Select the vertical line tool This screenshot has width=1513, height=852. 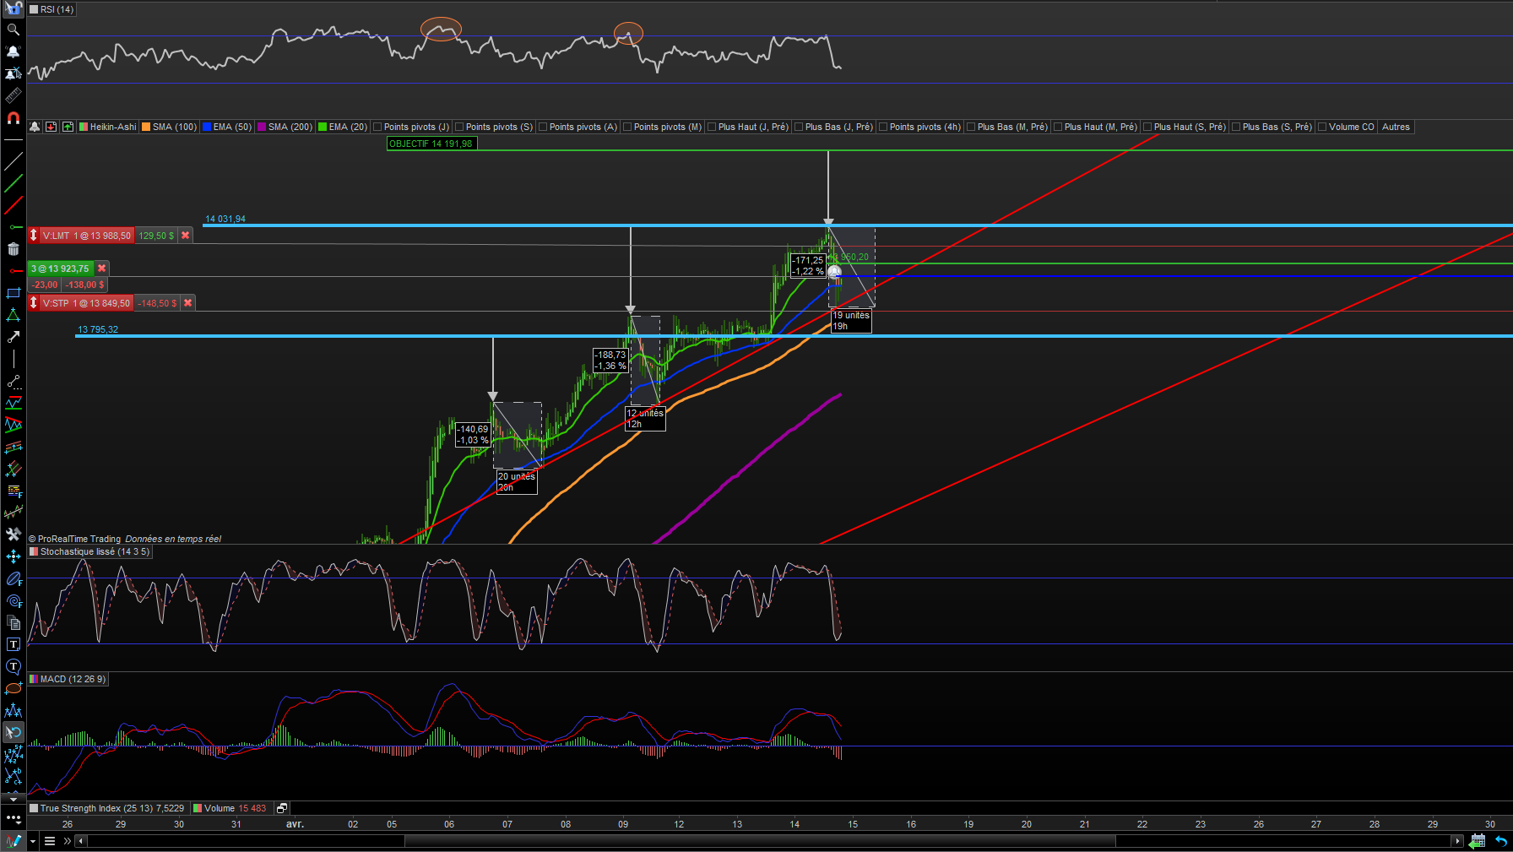13,359
